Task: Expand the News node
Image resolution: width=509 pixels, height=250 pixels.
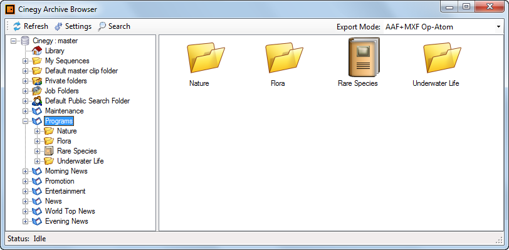Action: point(25,202)
